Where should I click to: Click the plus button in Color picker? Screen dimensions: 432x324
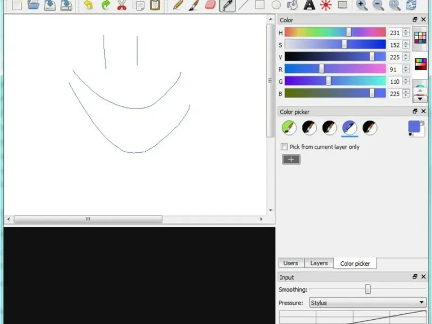pyautogui.click(x=291, y=159)
